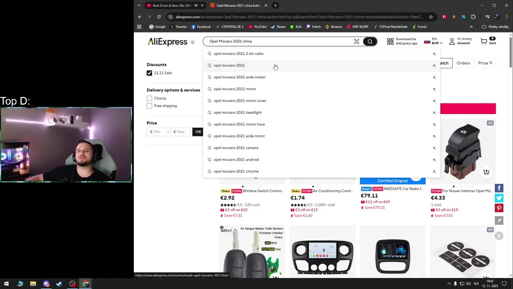
Task: Reload the page in Chrome
Action: pos(159,17)
